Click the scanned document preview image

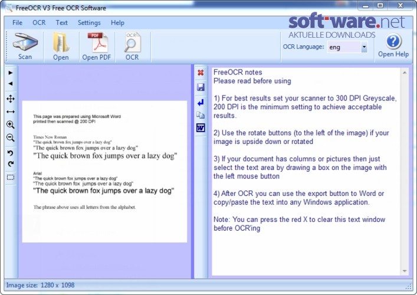point(104,172)
